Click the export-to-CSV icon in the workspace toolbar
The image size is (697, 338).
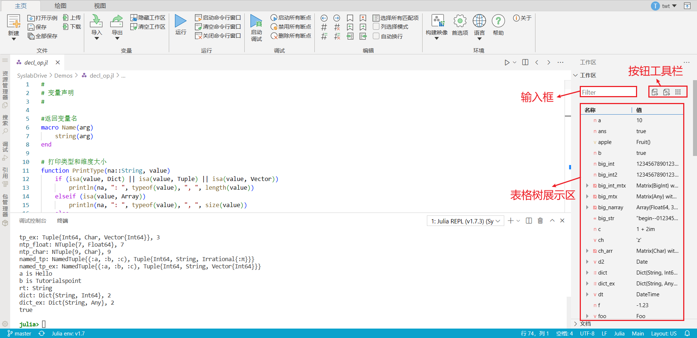tap(655, 92)
